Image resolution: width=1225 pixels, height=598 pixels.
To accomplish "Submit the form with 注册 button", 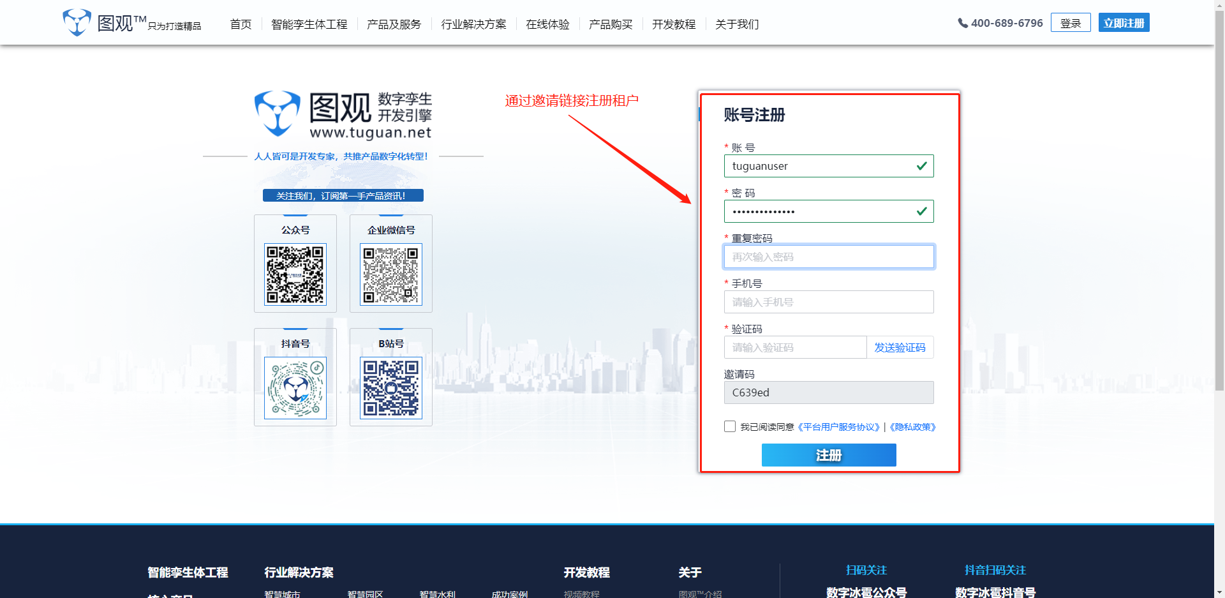I will pos(829,455).
